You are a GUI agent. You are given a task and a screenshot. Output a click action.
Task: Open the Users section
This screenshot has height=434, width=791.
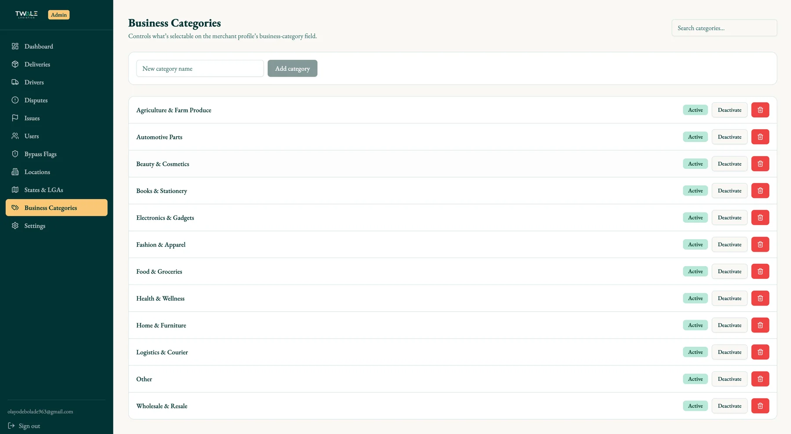(56, 136)
